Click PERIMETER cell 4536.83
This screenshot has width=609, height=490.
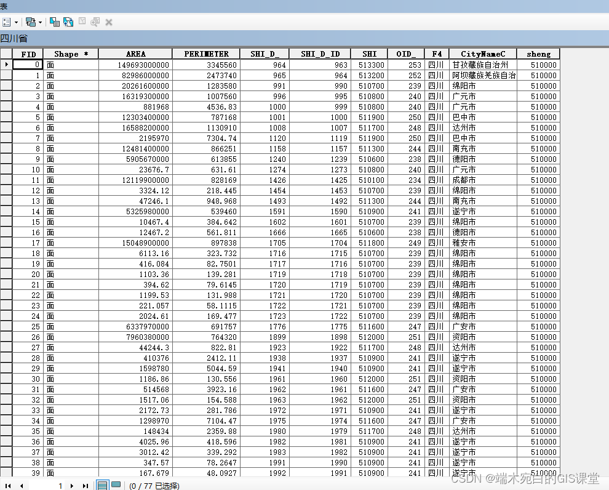coord(206,107)
